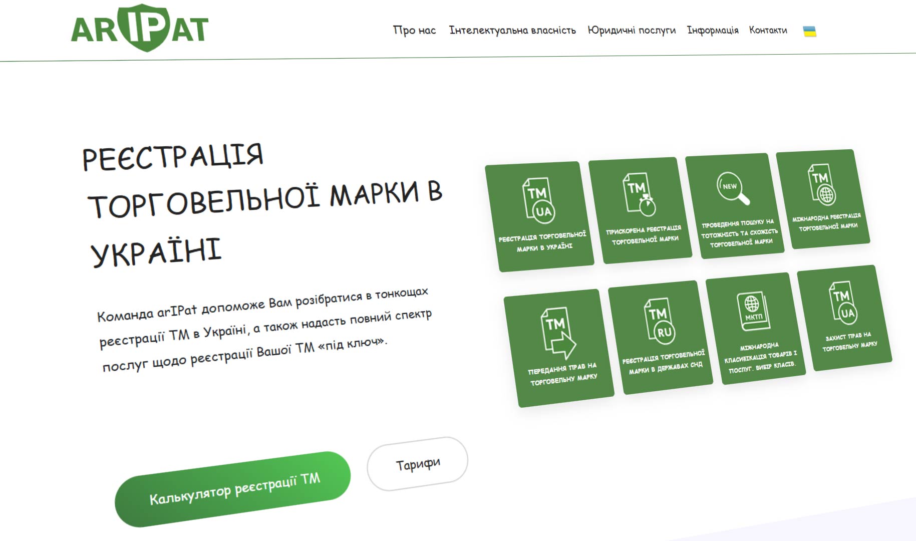This screenshot has height=541, width=916.
Task: Open the 'Інформація' menu item
Action: pos(713,31)
